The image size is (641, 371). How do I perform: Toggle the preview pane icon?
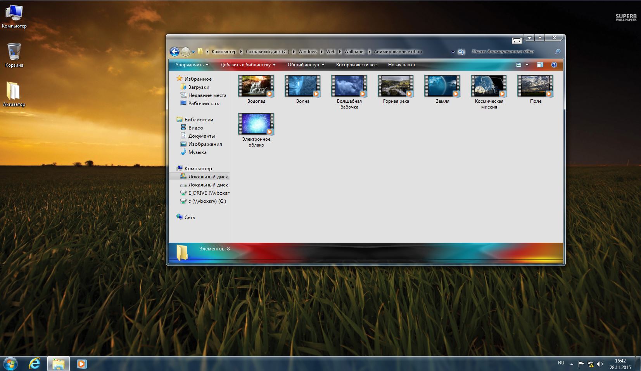[x=540, y=65]
